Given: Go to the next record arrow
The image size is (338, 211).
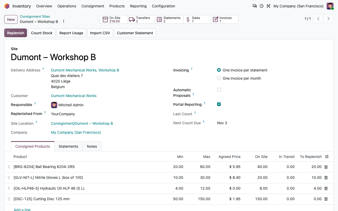Looking at the screenshot, I should [328, 19].
